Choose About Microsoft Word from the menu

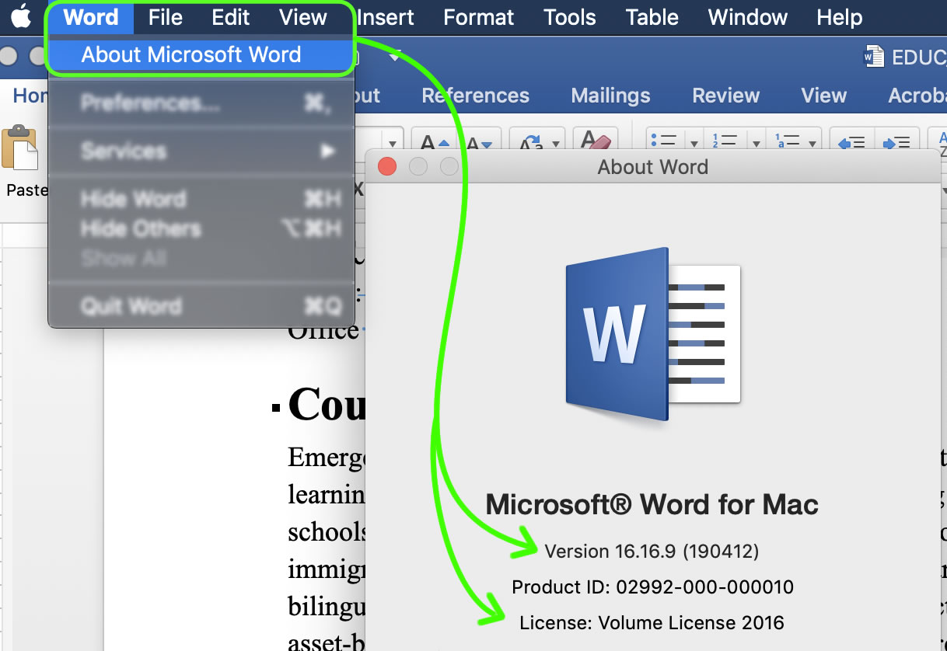201,55
